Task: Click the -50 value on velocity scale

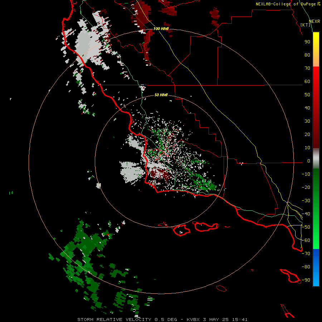Action: click(x=306, y=227)
